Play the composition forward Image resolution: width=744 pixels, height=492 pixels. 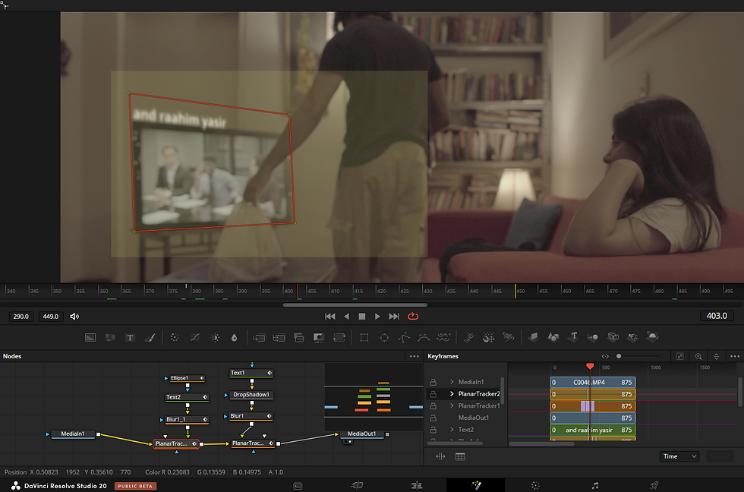tap(378, 317)
